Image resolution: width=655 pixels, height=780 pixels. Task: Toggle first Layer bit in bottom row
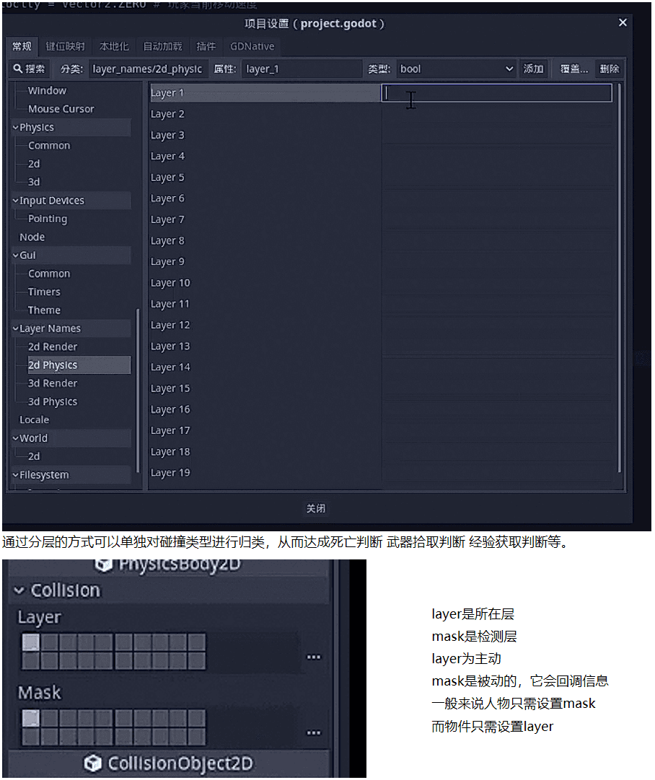30,660
